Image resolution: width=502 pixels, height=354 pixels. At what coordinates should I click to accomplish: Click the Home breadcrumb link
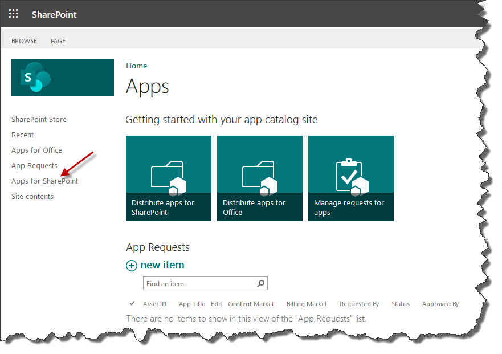pyautogui.click(x=136, y=66)
